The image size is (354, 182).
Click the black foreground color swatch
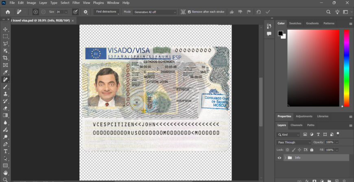coord(280,33)
